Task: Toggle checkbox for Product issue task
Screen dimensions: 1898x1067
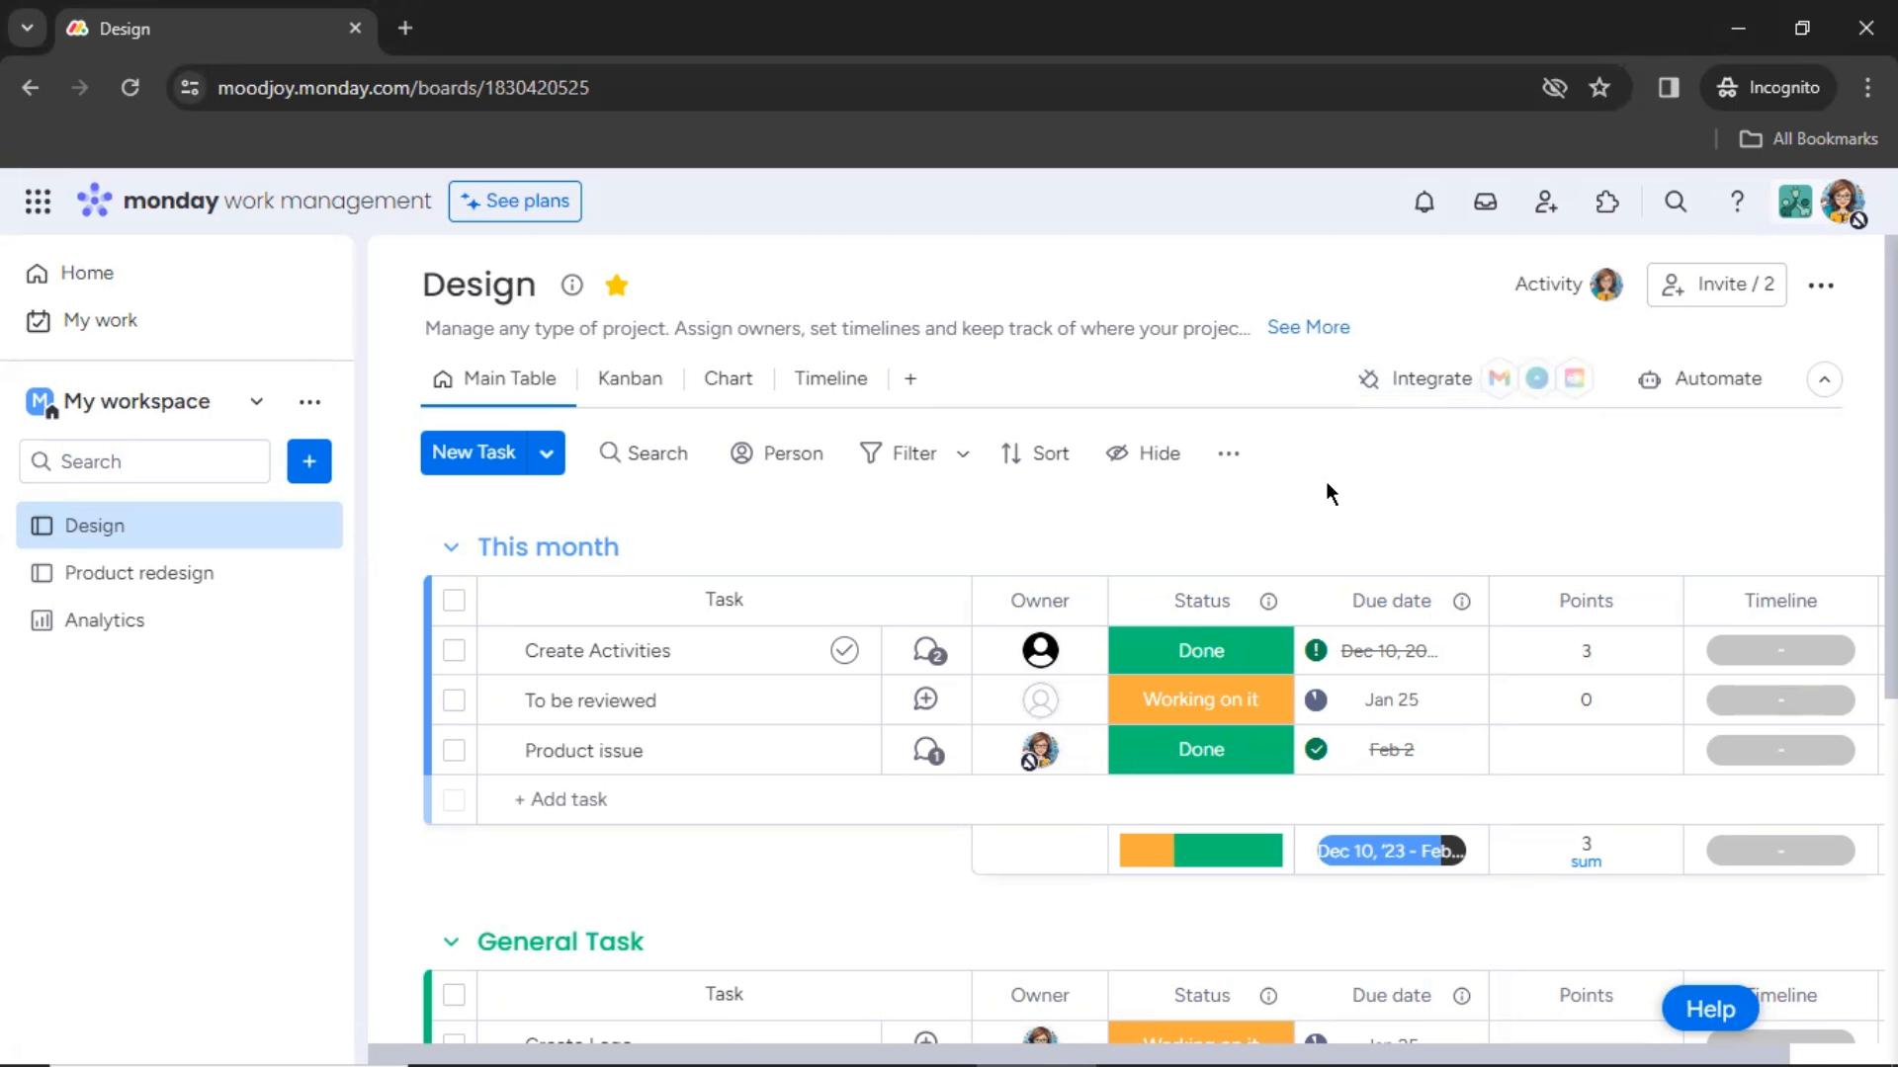Action: [454, 751]
